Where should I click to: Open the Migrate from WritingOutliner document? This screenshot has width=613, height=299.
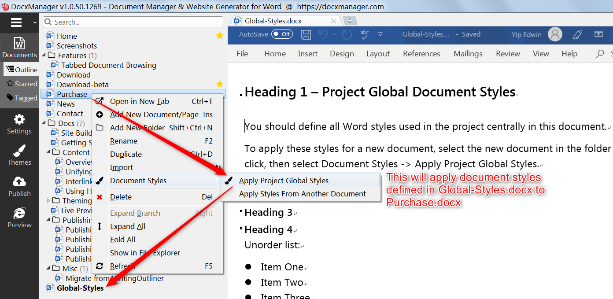(114, 278)
